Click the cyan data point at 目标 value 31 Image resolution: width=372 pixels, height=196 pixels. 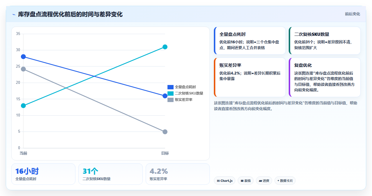(165, 47)
